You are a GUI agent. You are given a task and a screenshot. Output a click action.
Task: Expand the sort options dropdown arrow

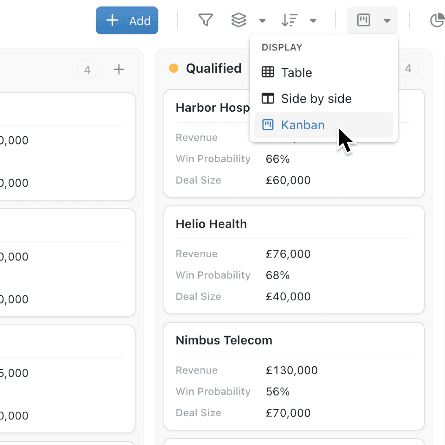(x=313, y=20)
